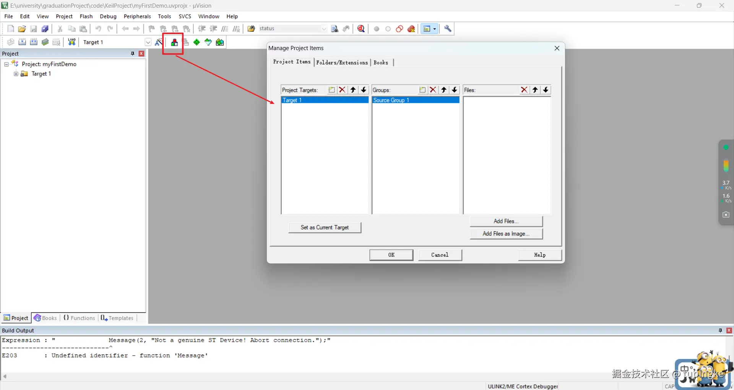
Task: Select the Project: myFirstDemo tree row
Action: 49,64
